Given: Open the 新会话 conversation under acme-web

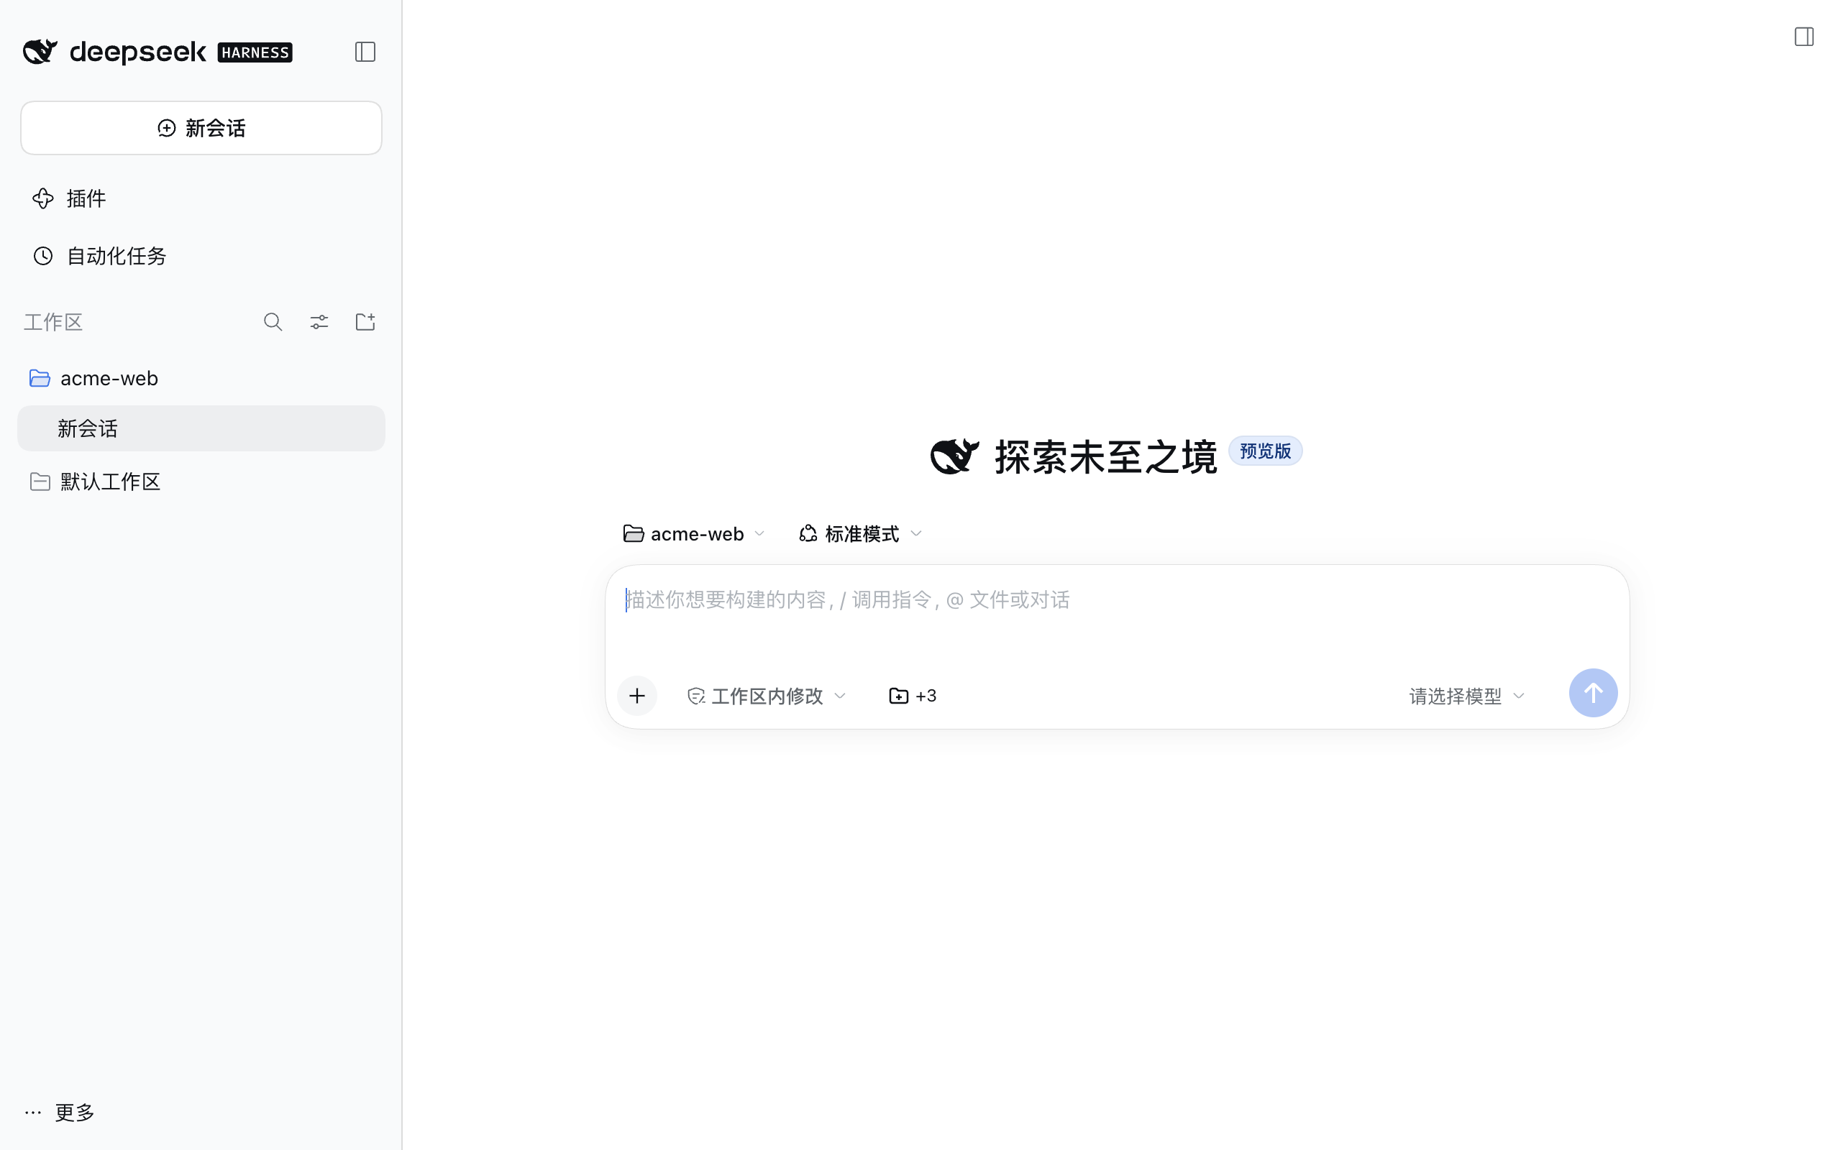Looking at the screenshot, I should click(x=201, y=428).
